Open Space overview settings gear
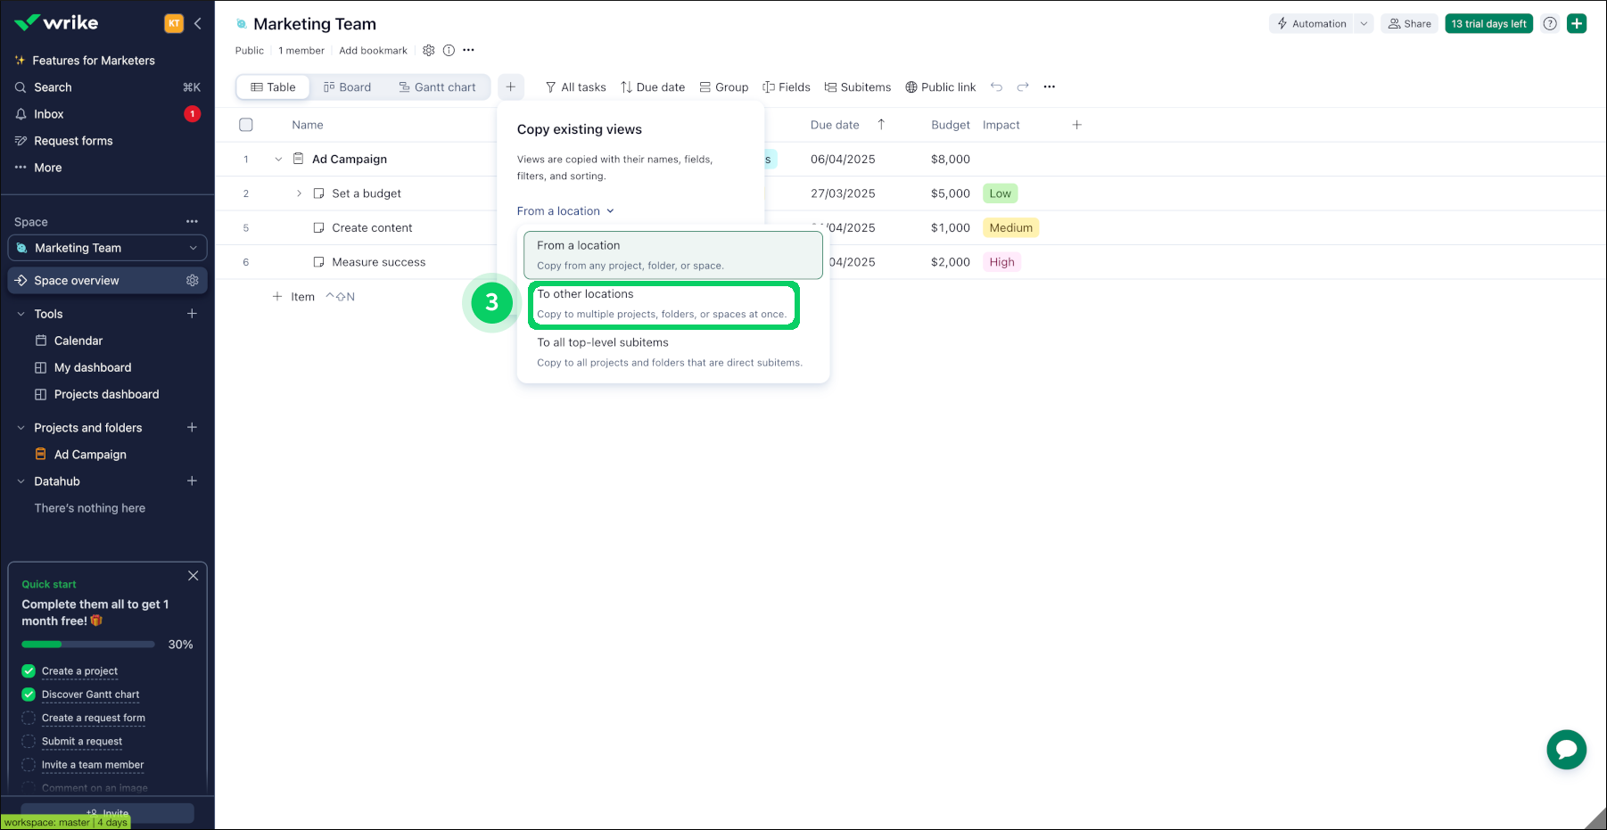1607x830 pixels. point(192,281)
